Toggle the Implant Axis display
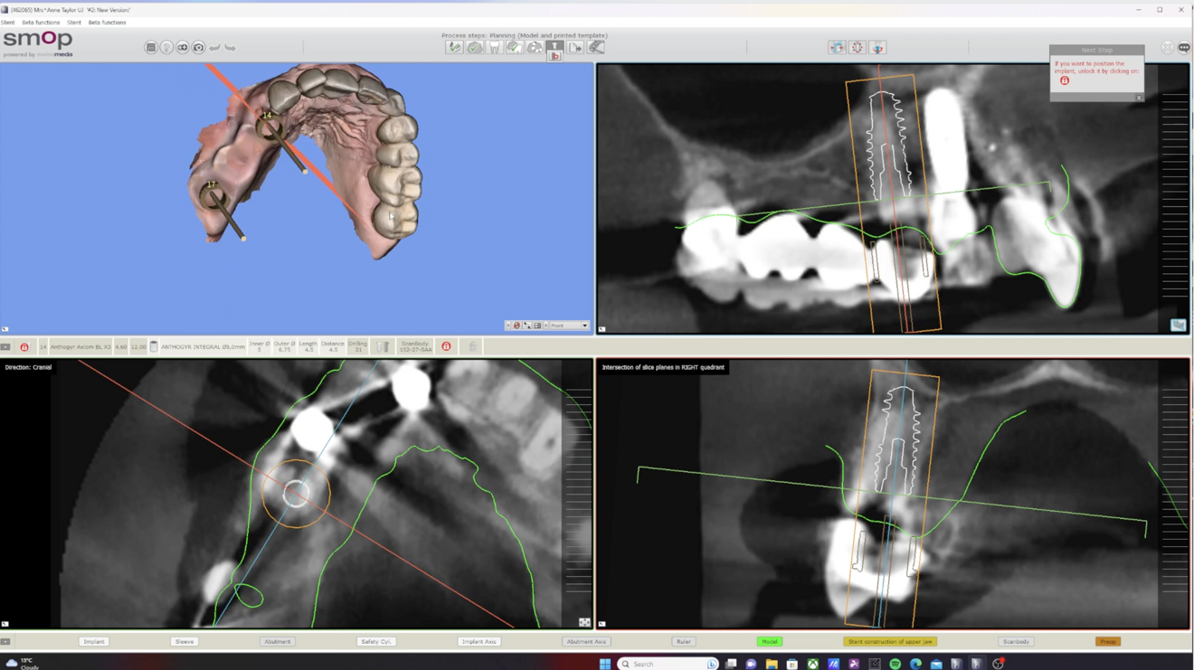Viewport: 1194px width, 670px height. pos(479,641)
